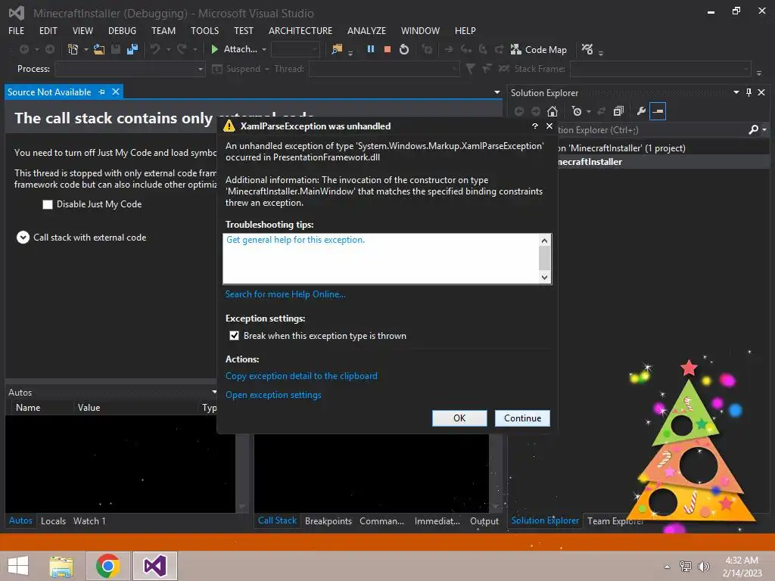775x581 pixels.
Task: Click the green Start/Attach play arrow
Action: pyautogui.click(x=214, y=49)
